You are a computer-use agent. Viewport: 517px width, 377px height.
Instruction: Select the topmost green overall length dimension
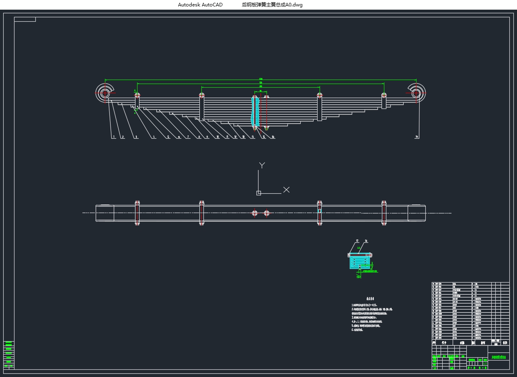point(261,79)
